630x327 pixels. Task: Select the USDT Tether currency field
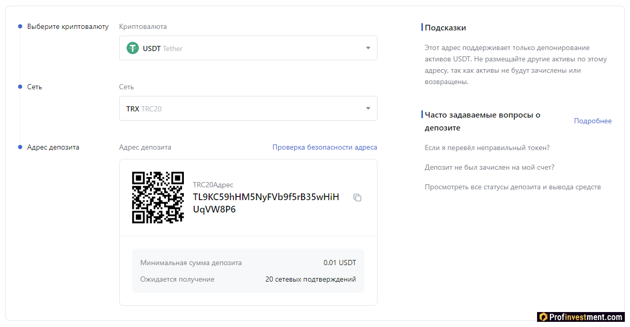click(x=248, y=48)
